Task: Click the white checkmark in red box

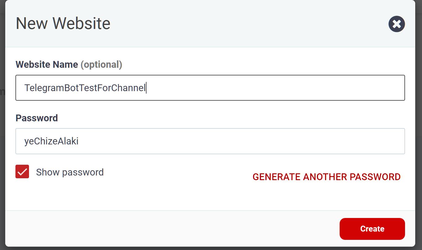Action: coord(22,172)
